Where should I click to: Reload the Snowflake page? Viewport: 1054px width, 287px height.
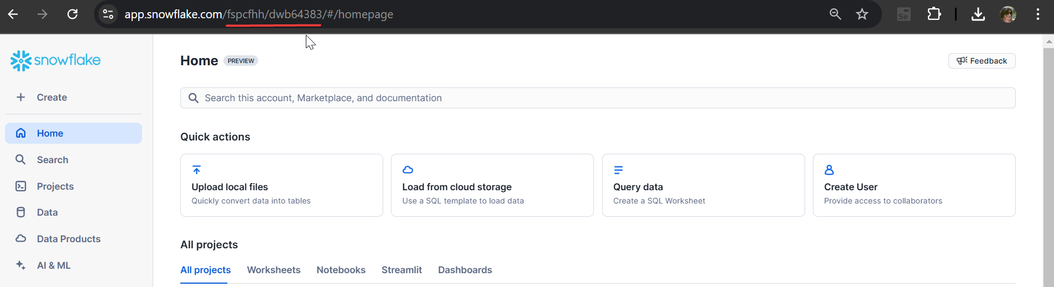(x=72, y=14)
